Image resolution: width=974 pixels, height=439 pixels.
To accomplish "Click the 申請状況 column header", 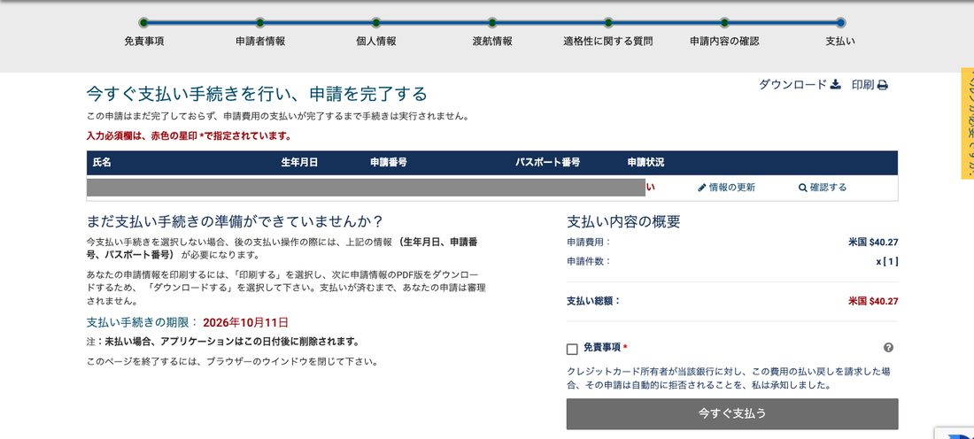I will click(646, 163).
